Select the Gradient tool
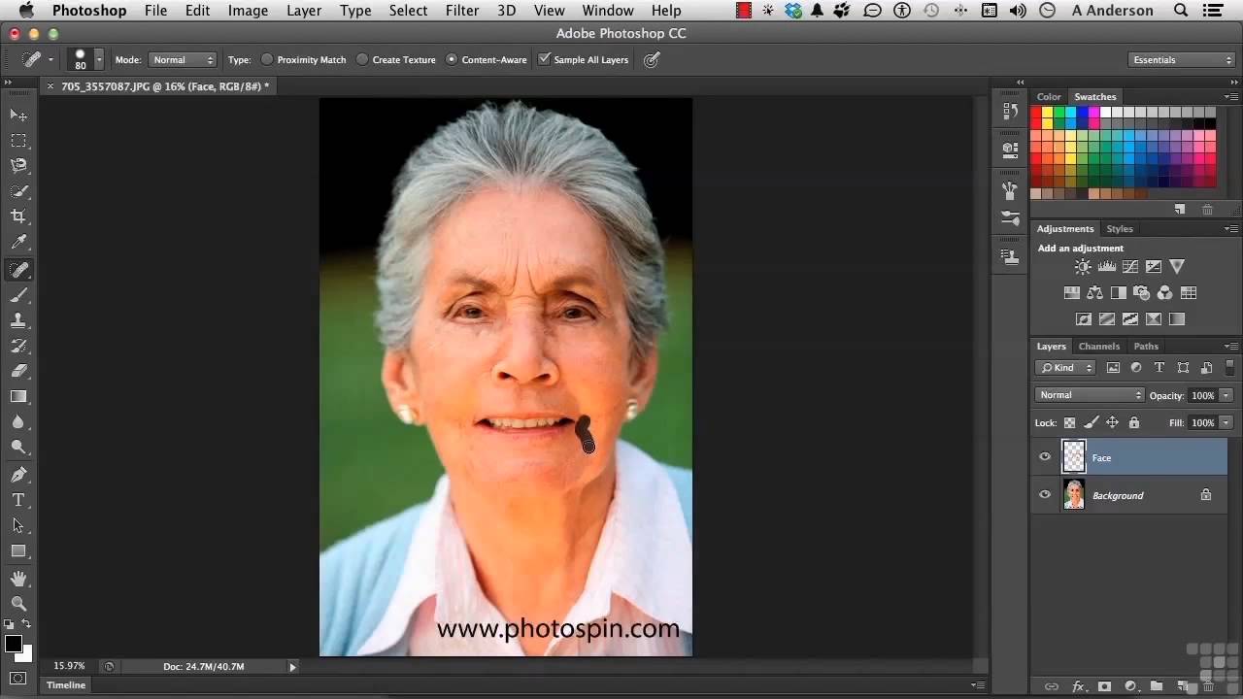This screenshot has width=1243, height=699. (x=18, y=396)
